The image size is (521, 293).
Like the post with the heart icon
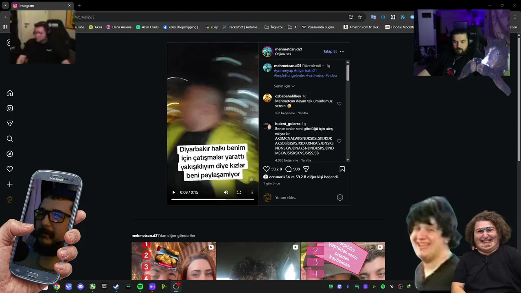pyautogui.click(x=267, y=169)
